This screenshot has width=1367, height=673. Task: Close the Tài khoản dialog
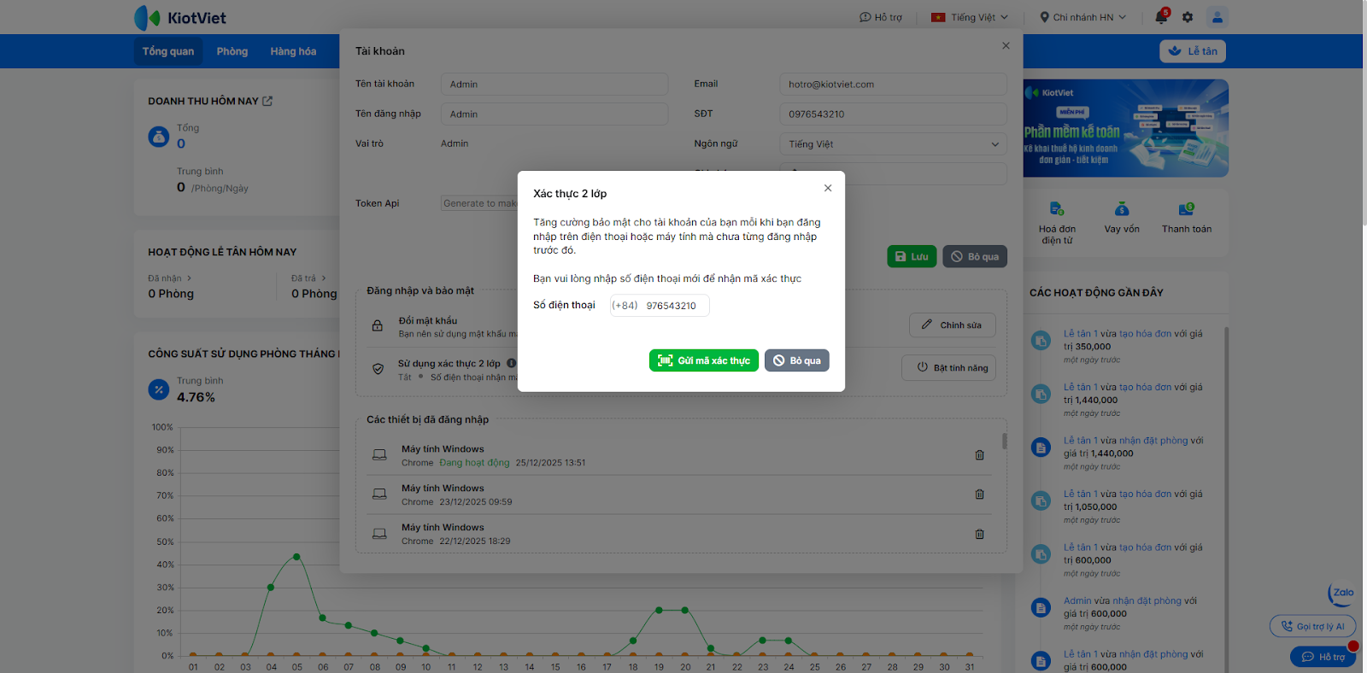coord(1006,46)
